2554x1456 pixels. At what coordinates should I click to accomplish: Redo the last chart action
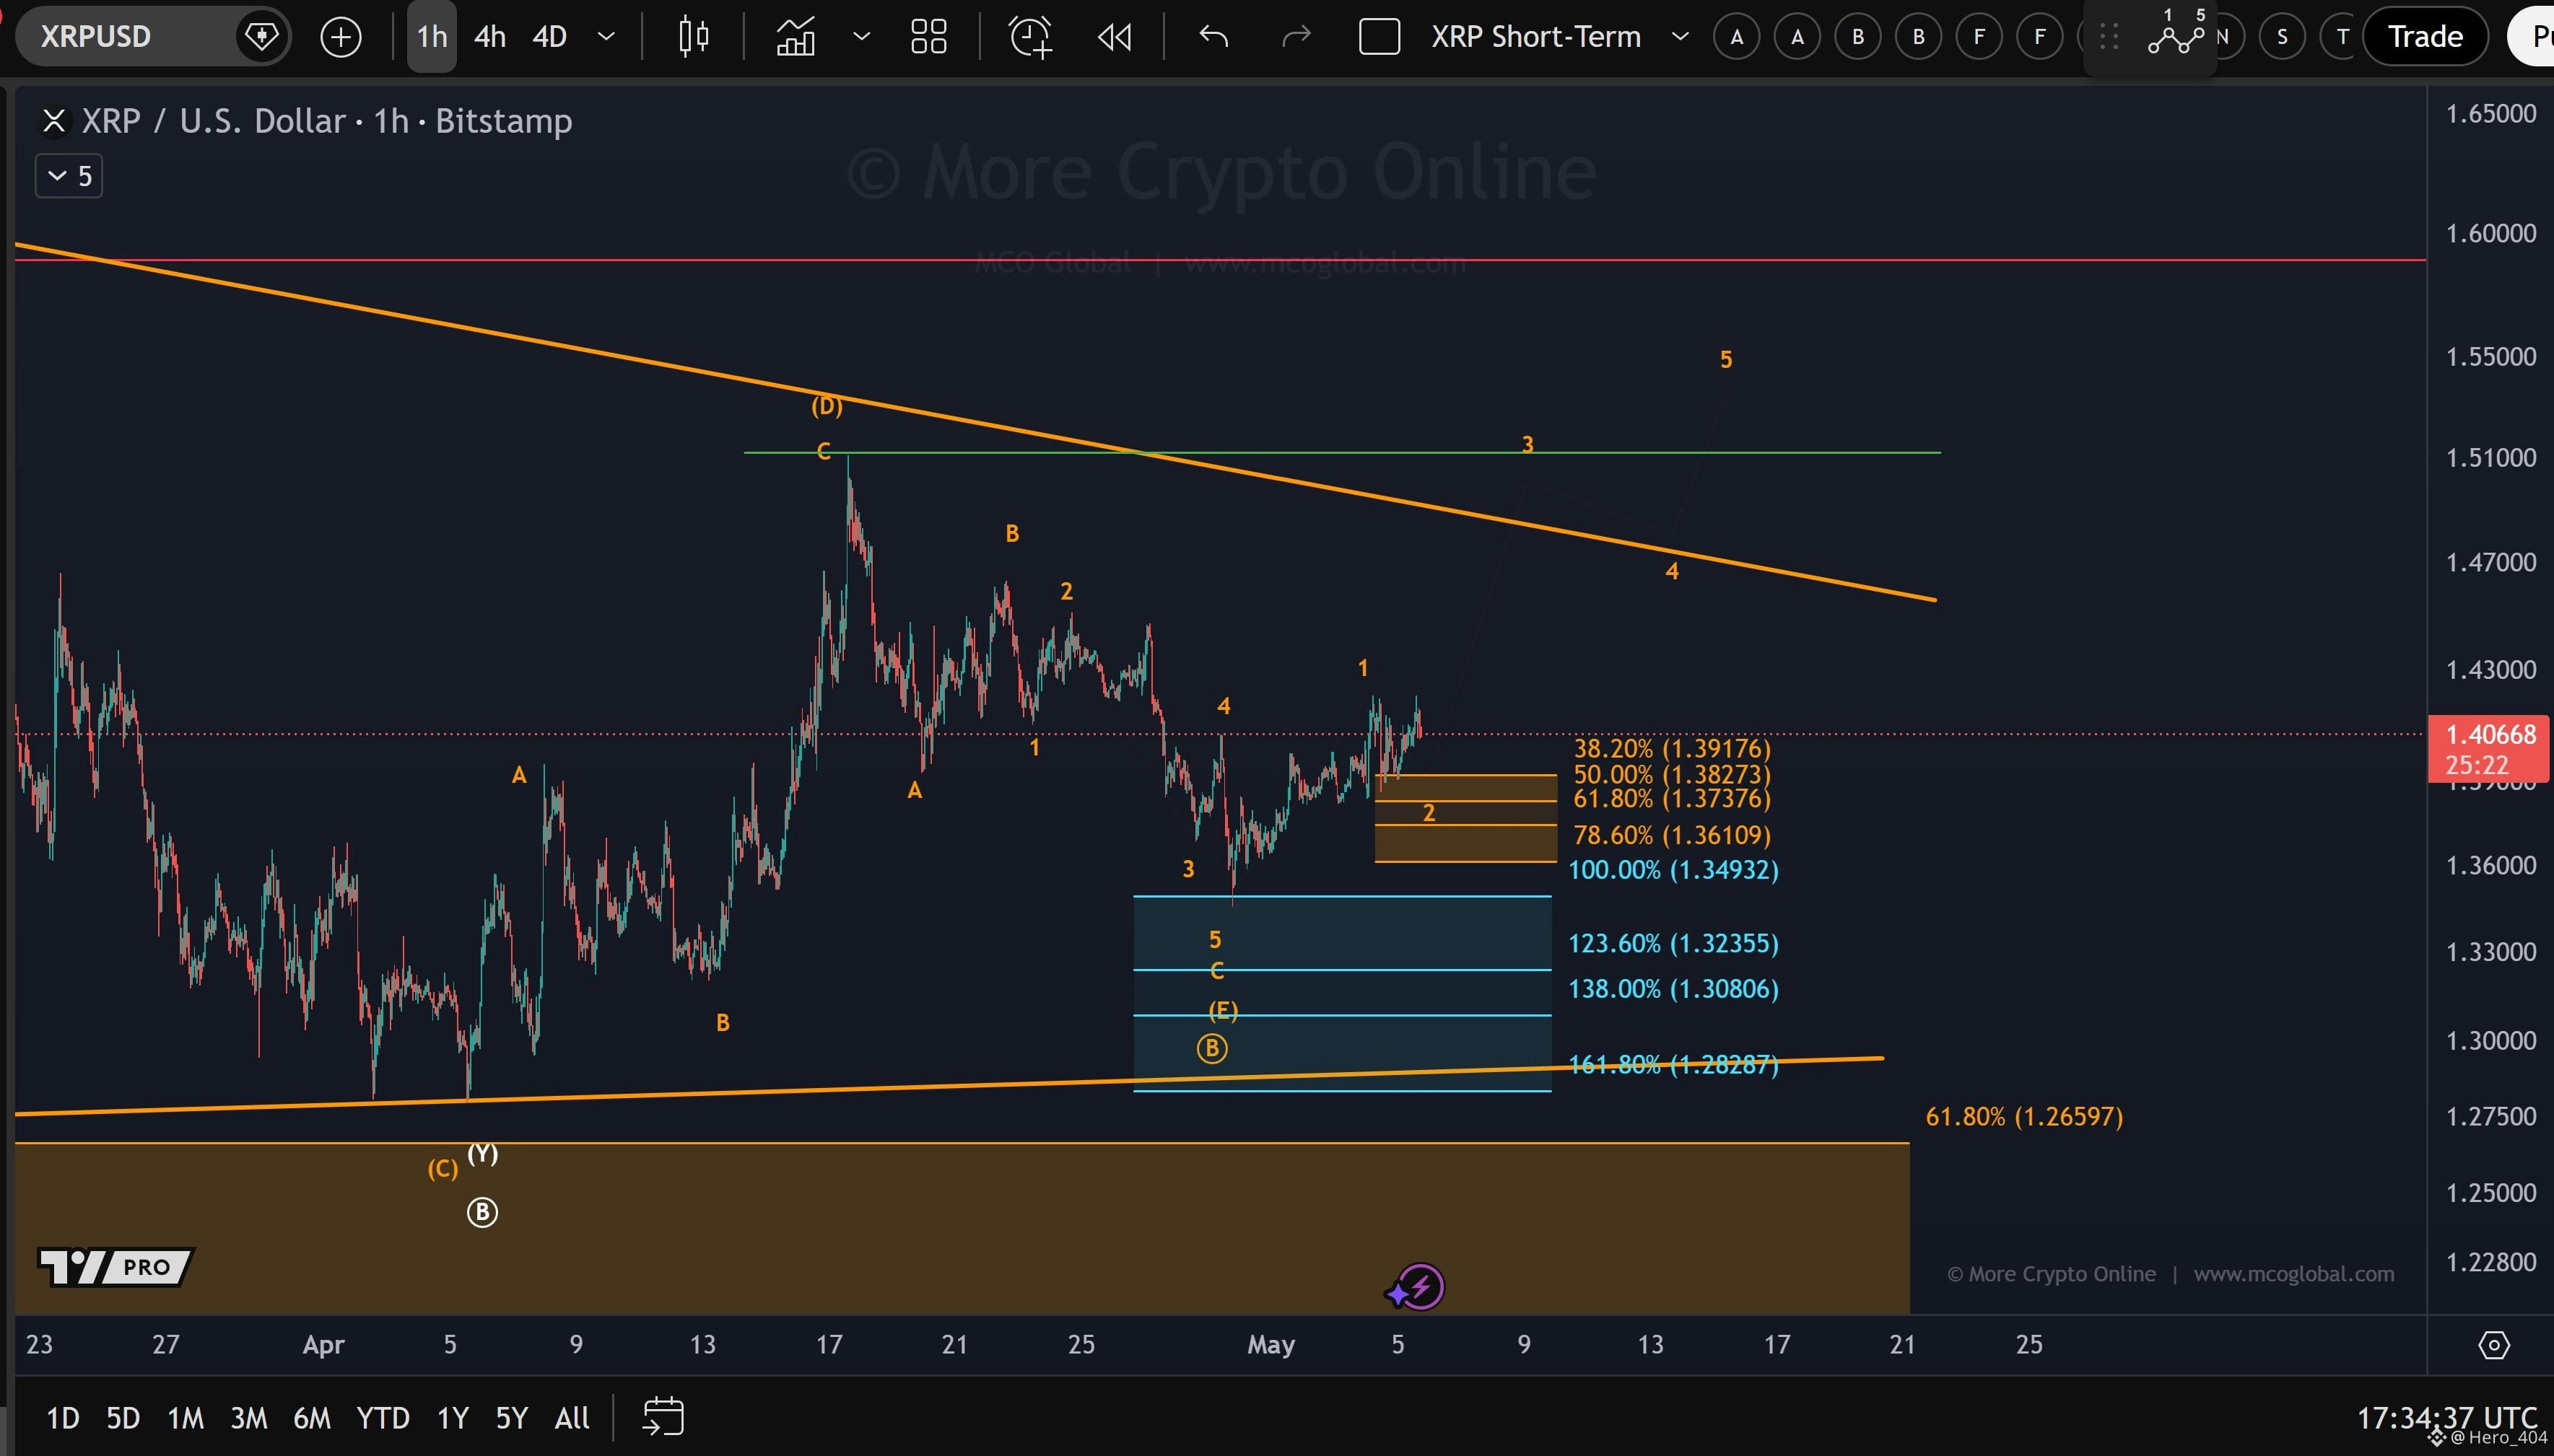(x=1296, y=37)
